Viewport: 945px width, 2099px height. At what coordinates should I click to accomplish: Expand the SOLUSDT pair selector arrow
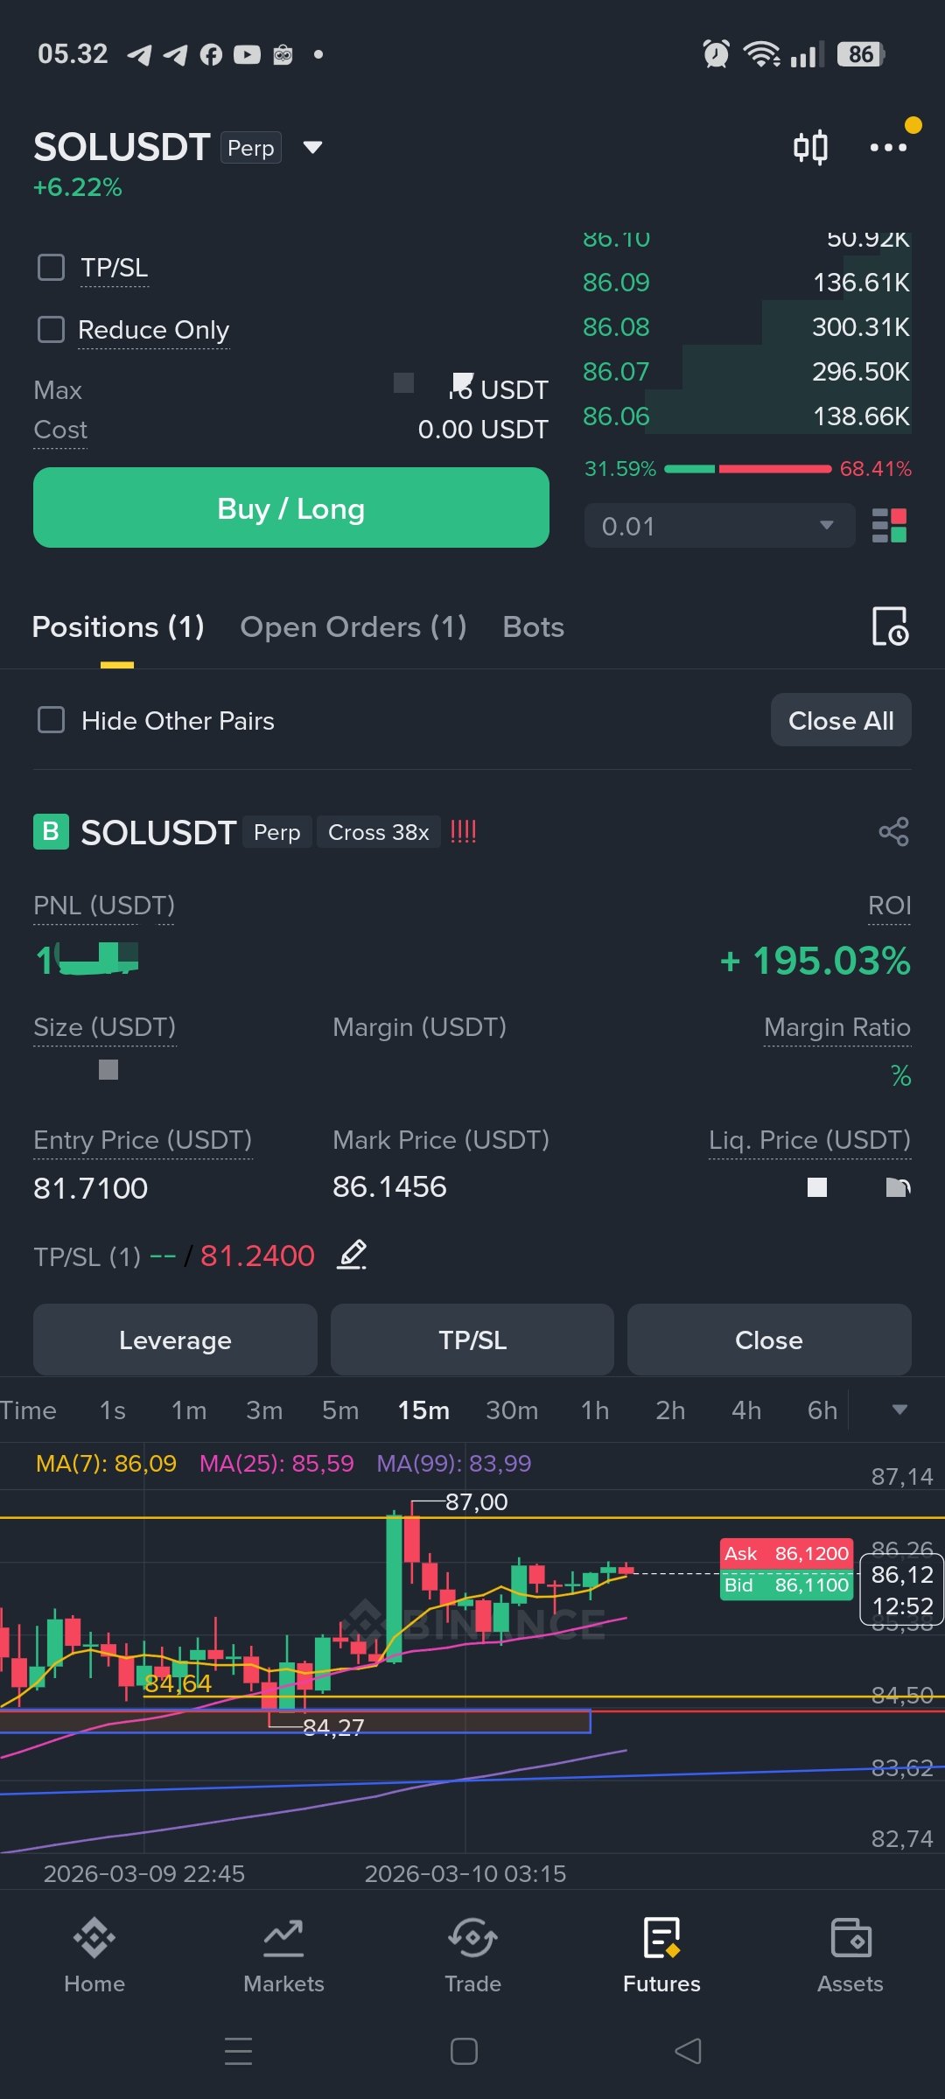(312, 147)
